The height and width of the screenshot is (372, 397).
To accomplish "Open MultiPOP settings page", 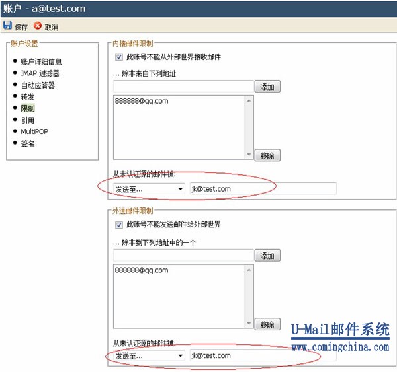I will (34, 131).
